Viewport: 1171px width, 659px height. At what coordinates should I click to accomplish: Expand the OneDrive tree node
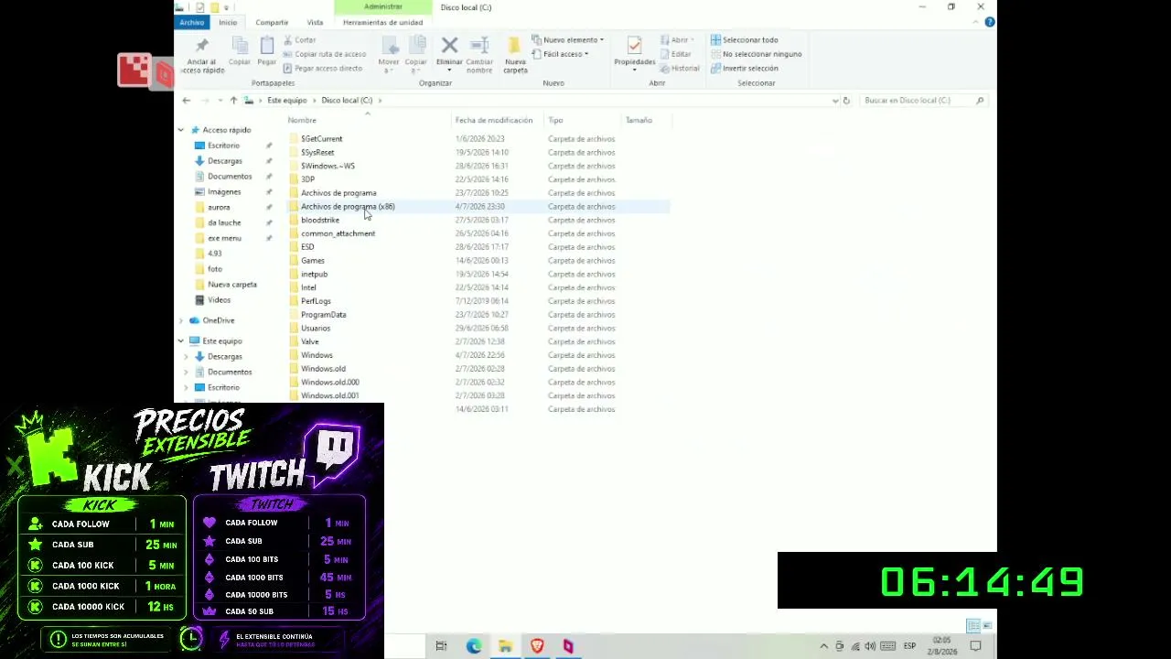tap(181, 320)
